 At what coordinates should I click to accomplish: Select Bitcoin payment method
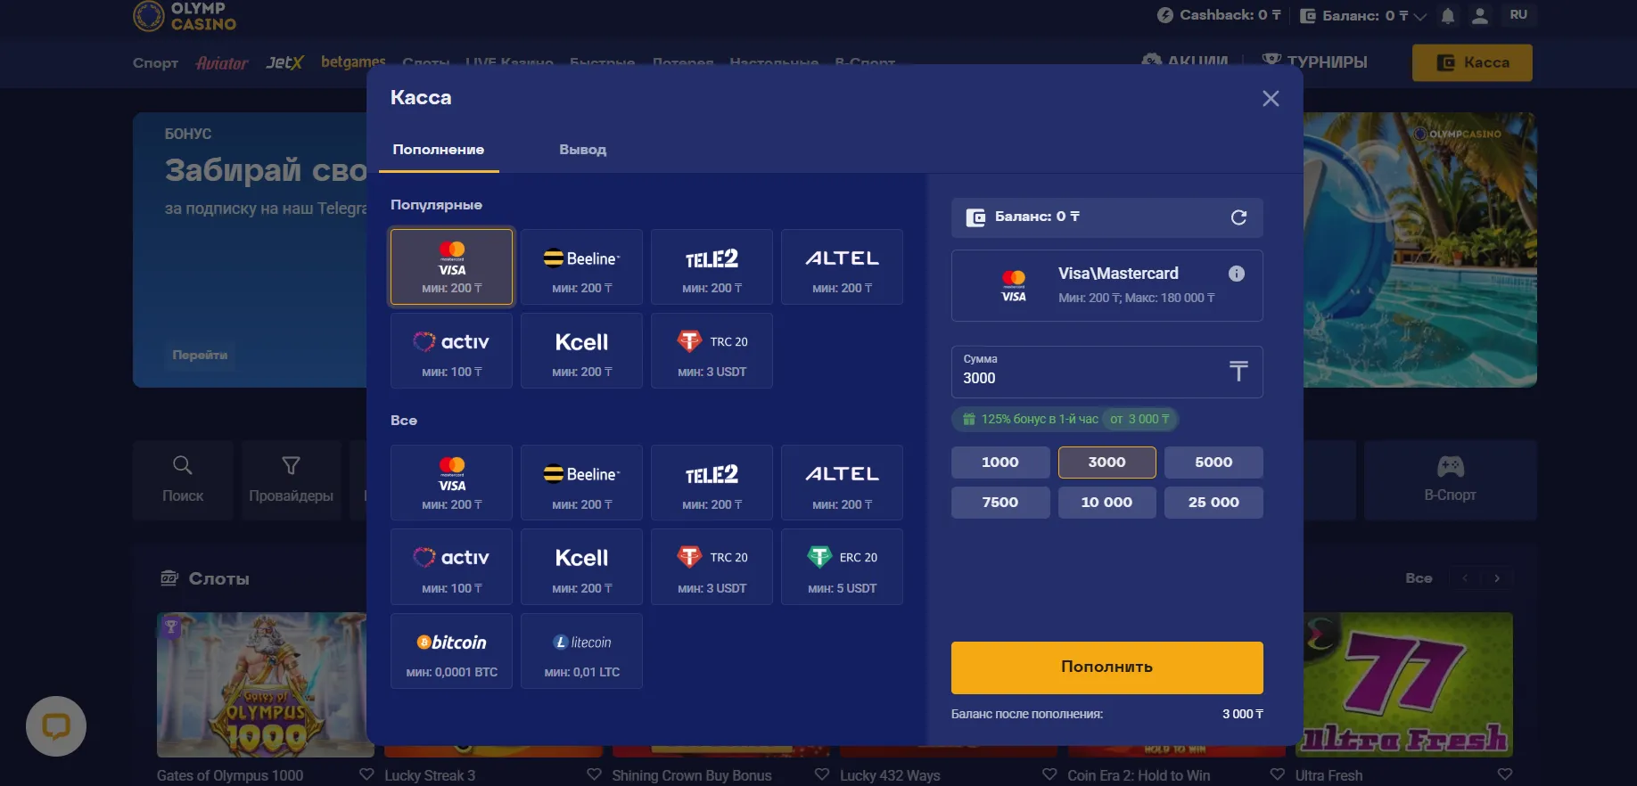(451, 651)
